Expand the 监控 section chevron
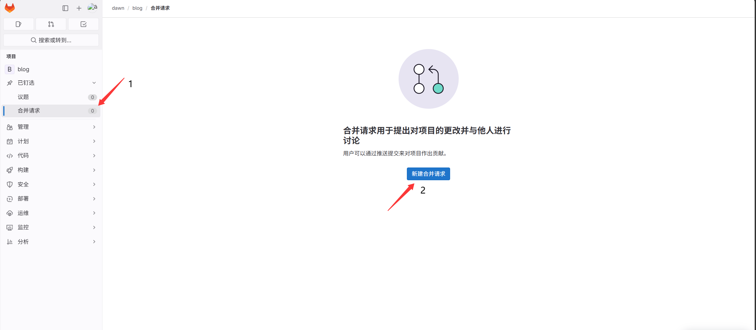Image resolution: width=756 pixels, height=330 pixels. click(x=94, y=227)
